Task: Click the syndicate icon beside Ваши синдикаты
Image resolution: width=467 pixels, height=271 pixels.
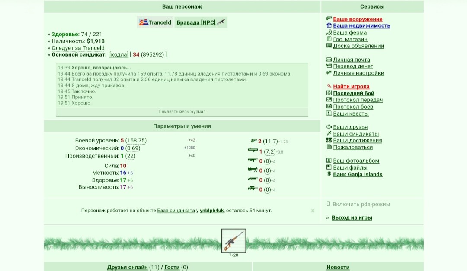Action: 329,133
